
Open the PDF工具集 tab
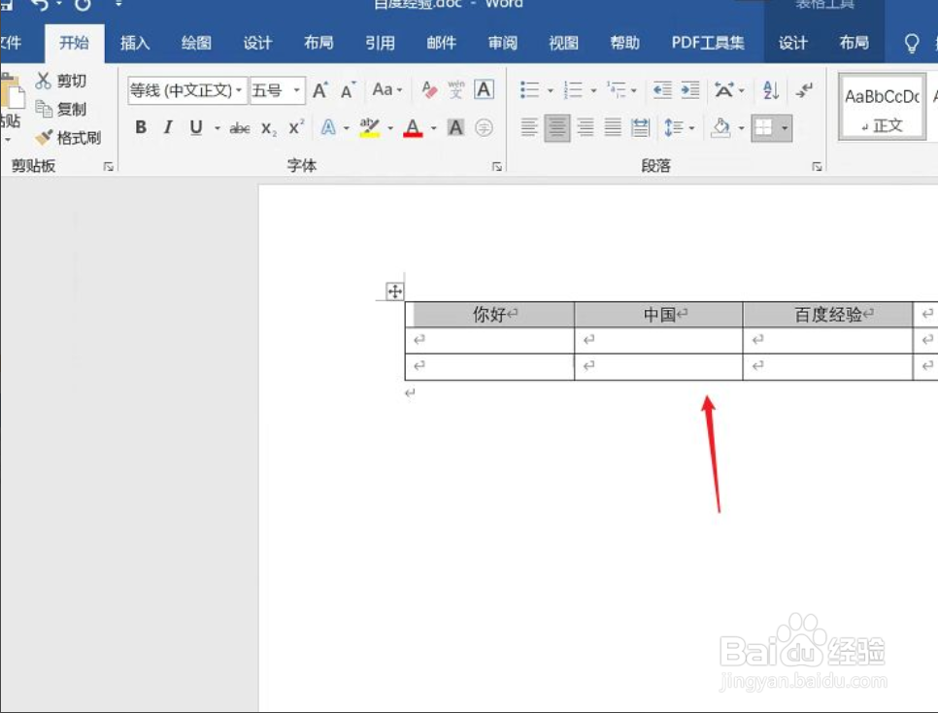click(x=708, y=43)
